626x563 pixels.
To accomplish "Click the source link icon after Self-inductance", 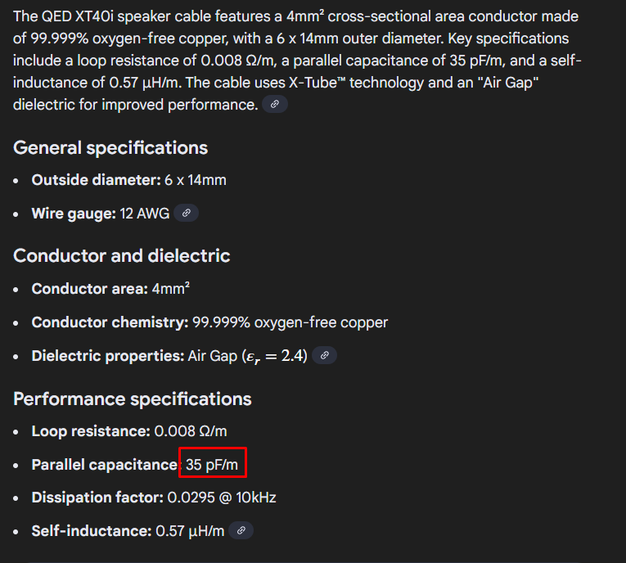I will pyautogui.click(x=241, y=530).
